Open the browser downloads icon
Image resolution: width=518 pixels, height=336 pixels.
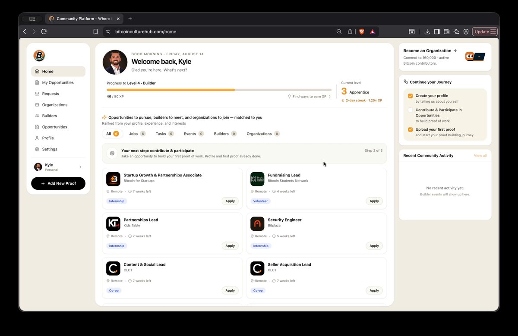(427, 31)
